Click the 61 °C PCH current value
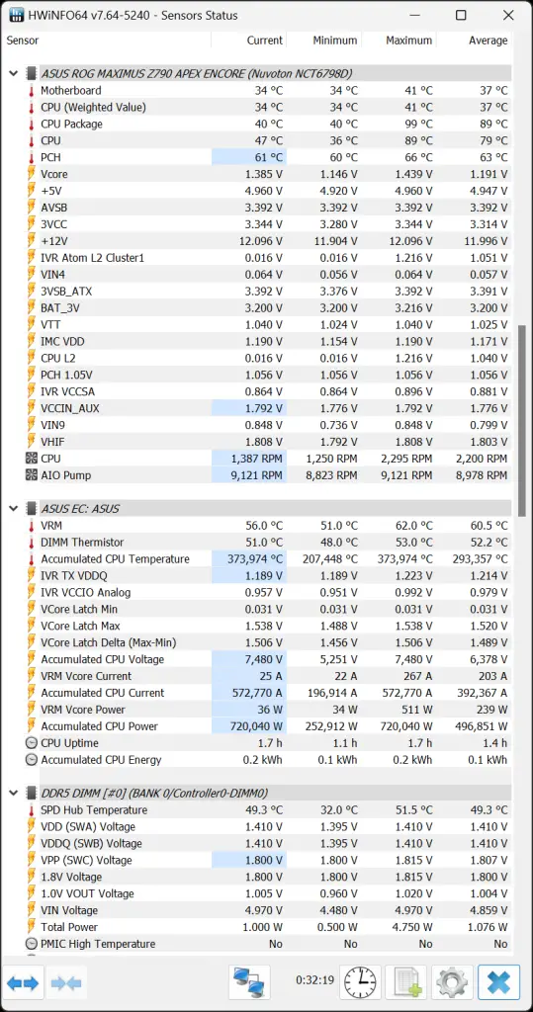The image size is (533, 1012). click(269, 157)
